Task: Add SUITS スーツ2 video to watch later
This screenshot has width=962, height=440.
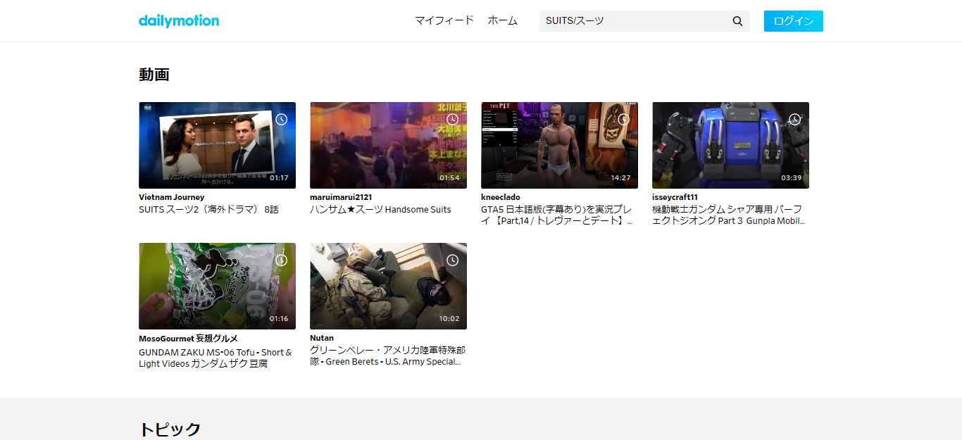Action: [x=281, y=120]
